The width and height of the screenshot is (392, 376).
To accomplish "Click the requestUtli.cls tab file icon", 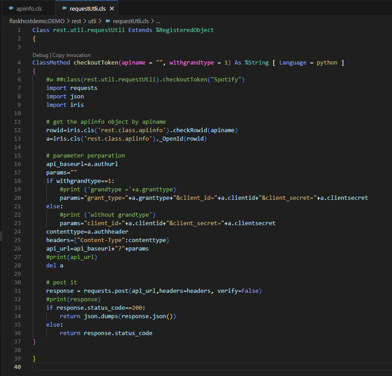I will click(x=65, y=8).
